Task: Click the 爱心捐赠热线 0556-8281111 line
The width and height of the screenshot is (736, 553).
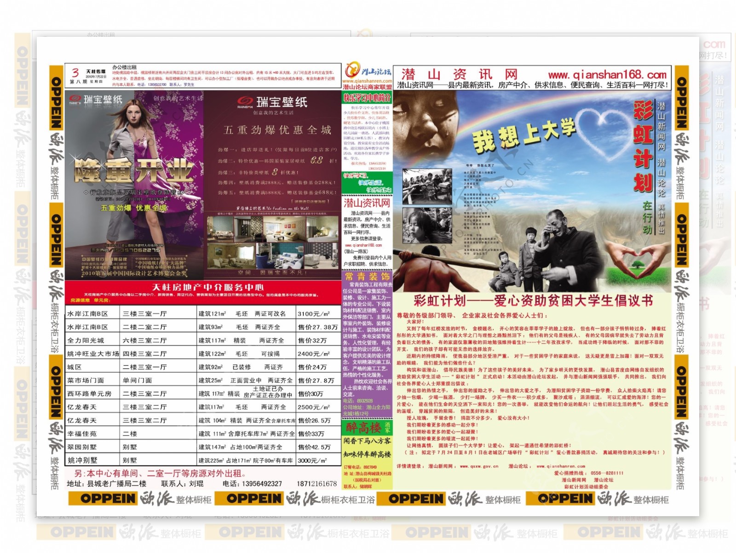Action: tap(588, 473)
